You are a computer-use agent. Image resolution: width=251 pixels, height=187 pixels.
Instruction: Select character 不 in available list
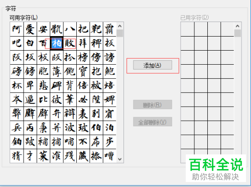coord(83,142)
